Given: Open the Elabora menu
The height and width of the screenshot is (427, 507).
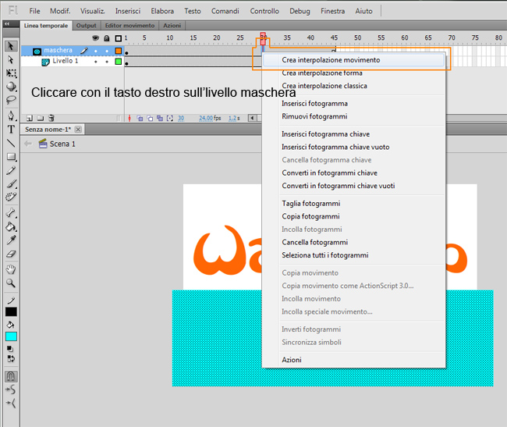Looking at the screenshot, I should point(162,11).
